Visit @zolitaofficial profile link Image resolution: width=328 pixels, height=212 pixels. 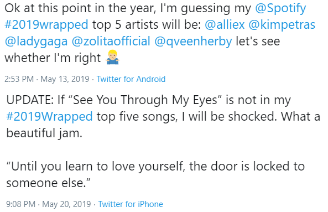click(x=111, y=41)
